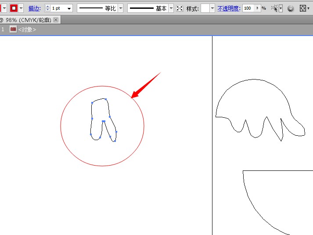Open the stroke color swatch dropdown arrow
Viewport: 313px width, 235px height.
click(x=21, y=8)
